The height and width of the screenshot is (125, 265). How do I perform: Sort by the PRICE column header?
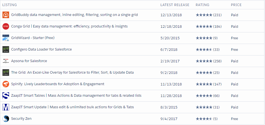236,5
